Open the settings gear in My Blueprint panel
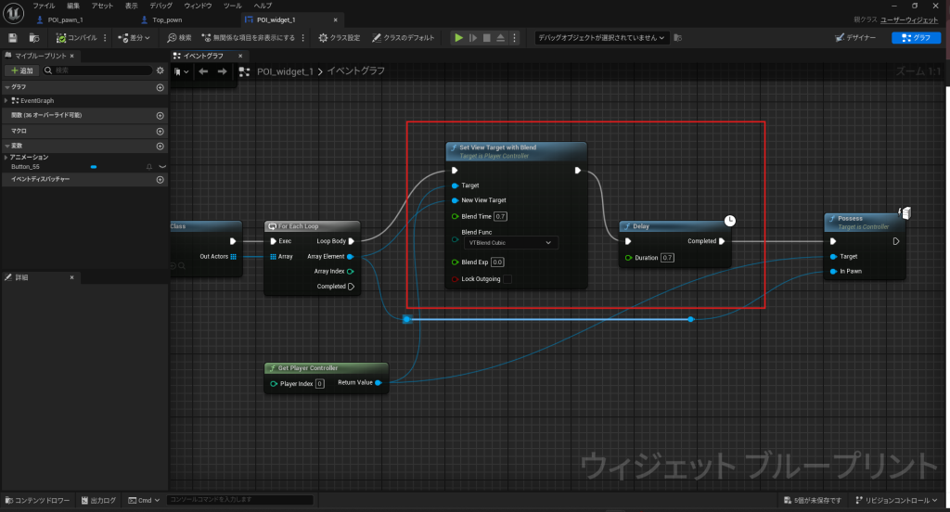The image size is (950, 512). (160, 70)
